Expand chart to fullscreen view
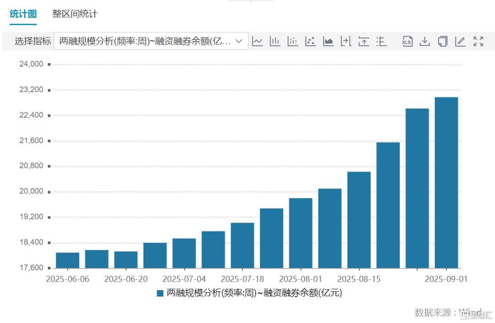Viewport: 495px width, 323px height. tap(478, 41)
